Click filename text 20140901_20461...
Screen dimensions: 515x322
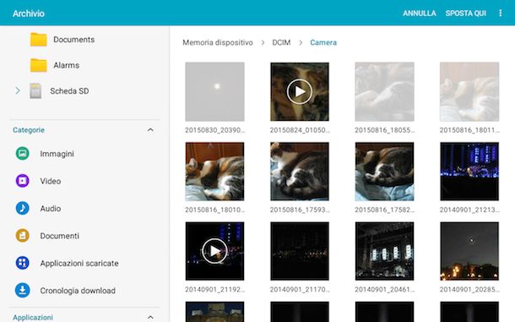384,289
